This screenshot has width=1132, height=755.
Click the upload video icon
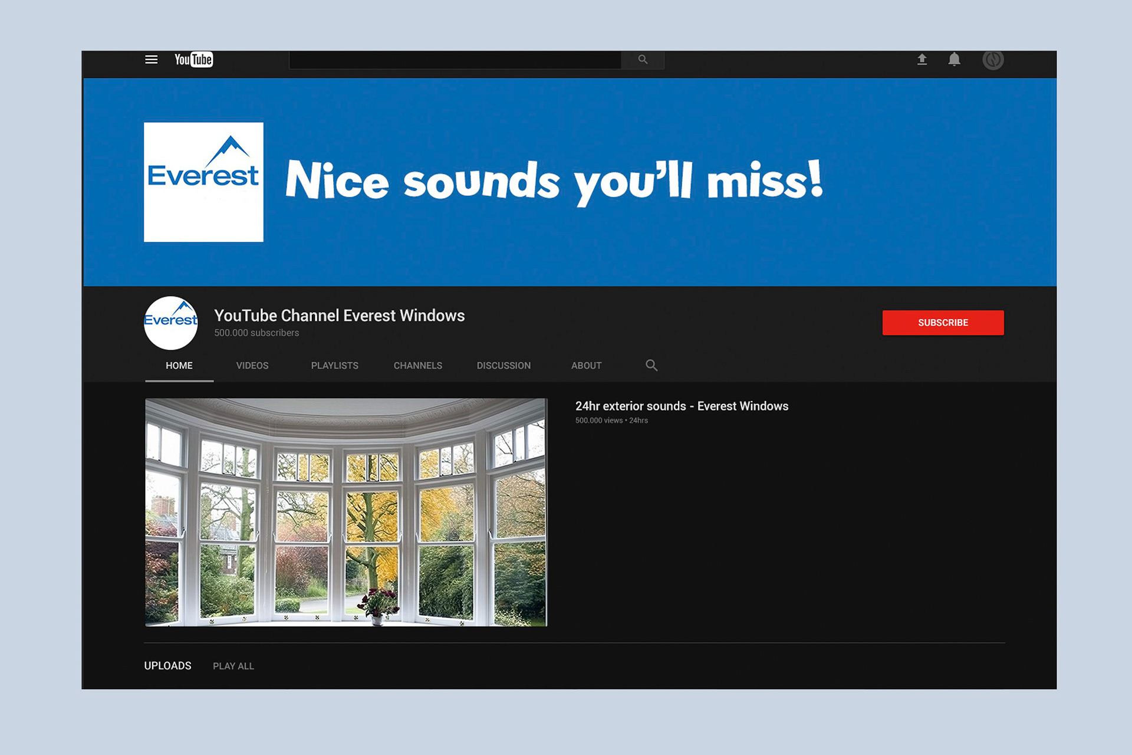[x=922, y=60]
